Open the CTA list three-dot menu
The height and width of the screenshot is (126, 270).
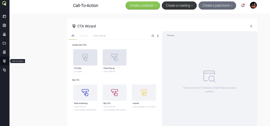click(x=158, y=36)
